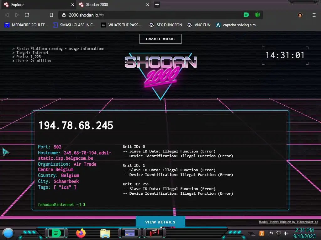Open SMASH GLASS IN C... bookmark

pos(74,25)
